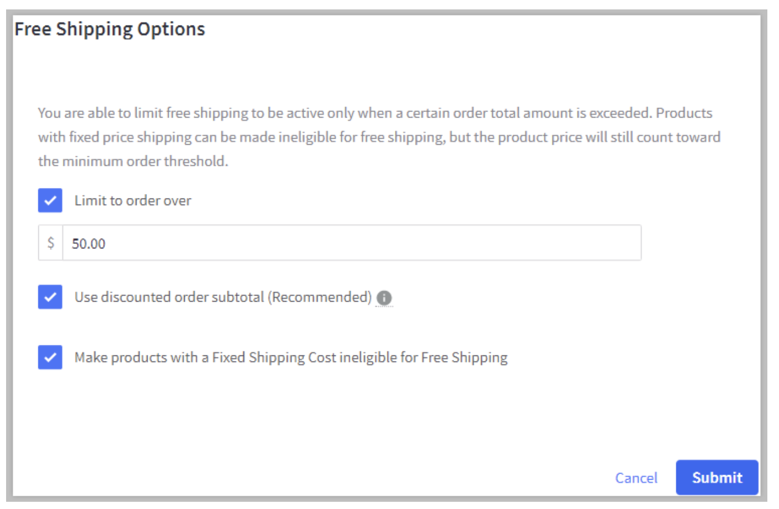Viewport: 779px width, 509px height.
Task: Click the Free Shipping Options heading
Action: (x=110, y=29)
